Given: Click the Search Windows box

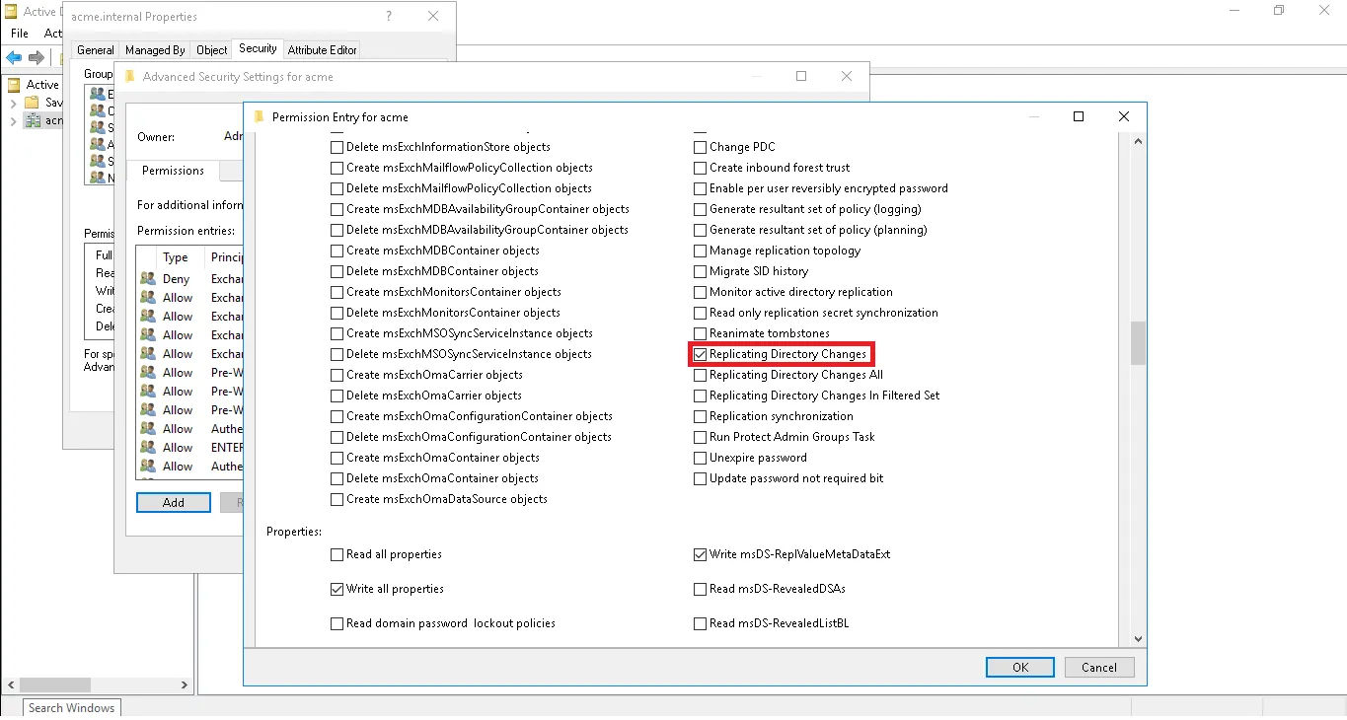Looking at the screenshot, I should pos(71,707).
